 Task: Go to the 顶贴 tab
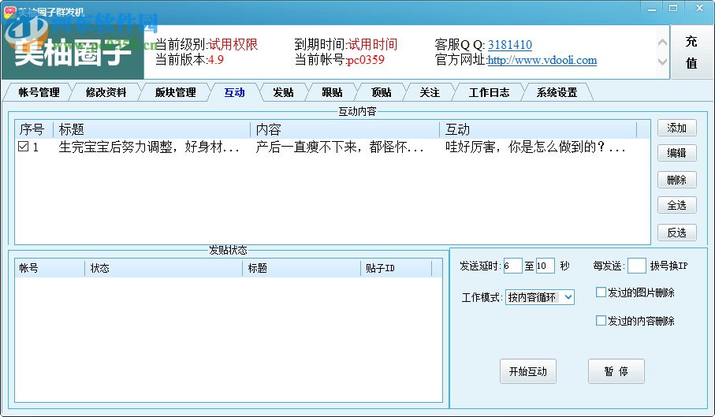(381, 92)
